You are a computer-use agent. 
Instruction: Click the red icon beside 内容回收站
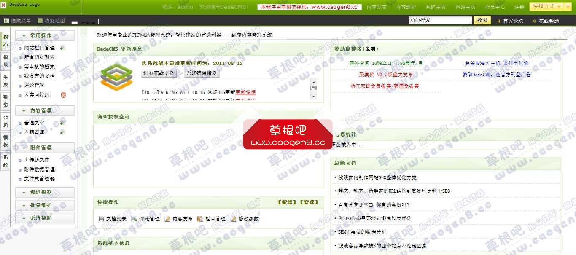coord(63,95)
